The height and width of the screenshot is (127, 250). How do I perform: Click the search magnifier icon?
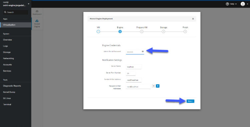click(5, 12)
